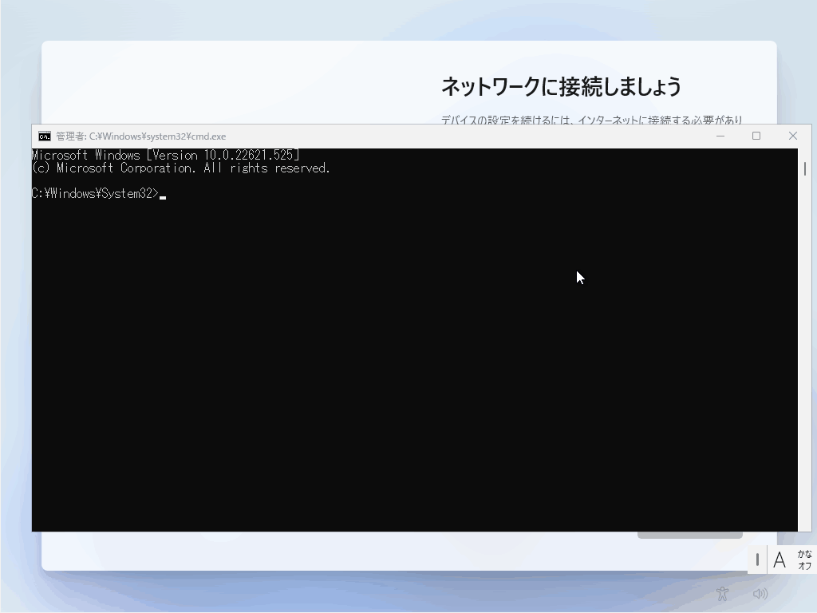Image resolution: width=817 pixels, height=613 pixels.
Task: Click the Microsoft Corporation copyright line
Action: 181,168
